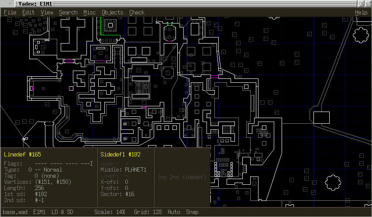Viewport: 372px width, 217px height.
Task: Click LD & SD mode in status bar
Action: [62, 212]
